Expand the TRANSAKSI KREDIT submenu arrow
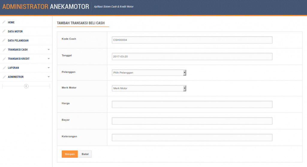The width and height of the screenshot is (307, 167). 49,59
